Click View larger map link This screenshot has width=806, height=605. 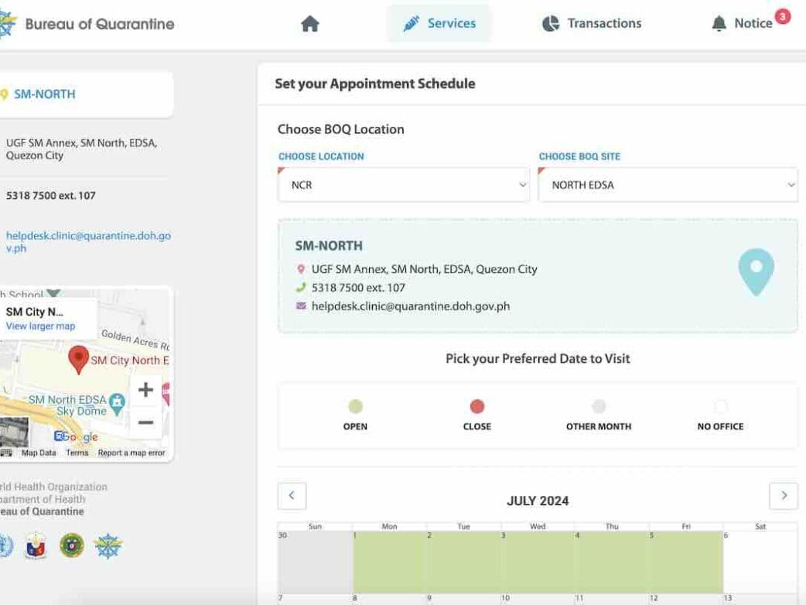[40, 326]
